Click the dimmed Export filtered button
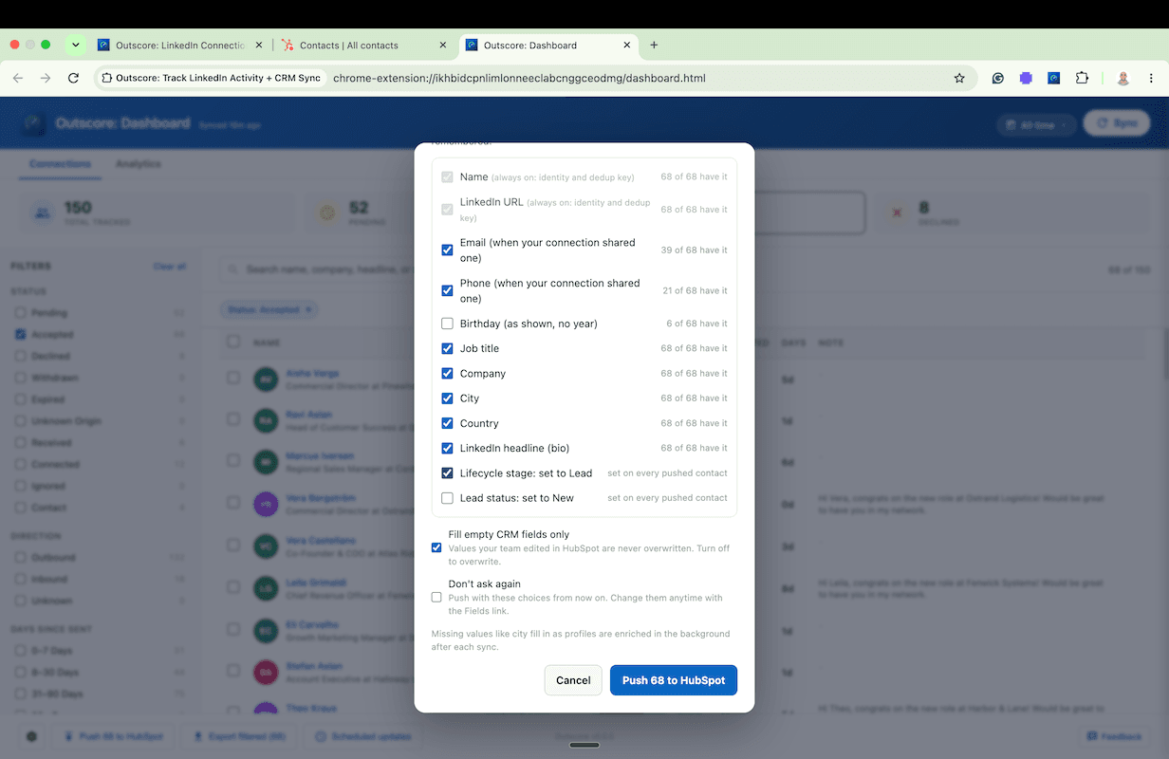This screenshot has height=759, width=1169. click(239, 736)
